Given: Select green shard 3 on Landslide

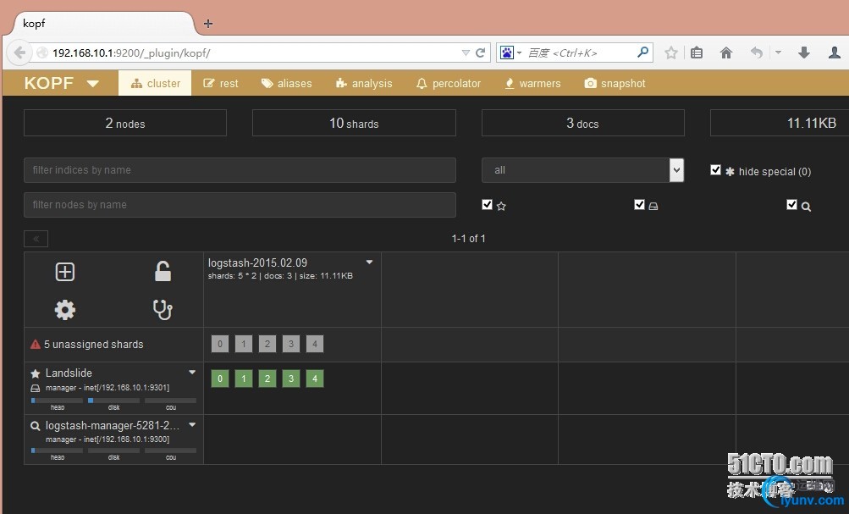Looking at the screenshot, I should pos(291,379).
